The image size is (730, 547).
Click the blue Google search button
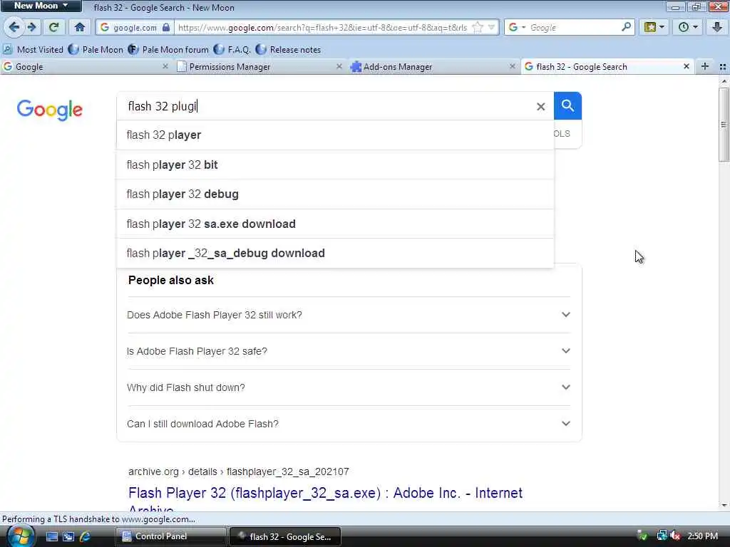(567, 105)
